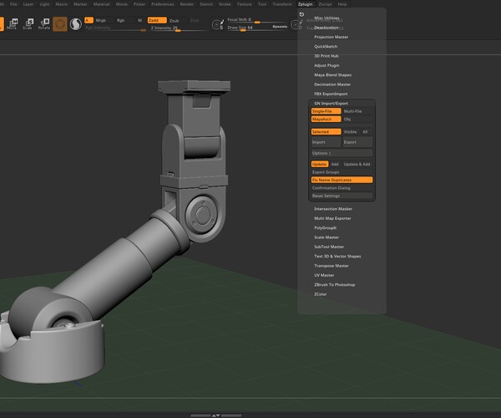This screenshot has width=501, height=418.
Task: Select the Update import mode
Action: pyautogui.click(x=320, y=164)
